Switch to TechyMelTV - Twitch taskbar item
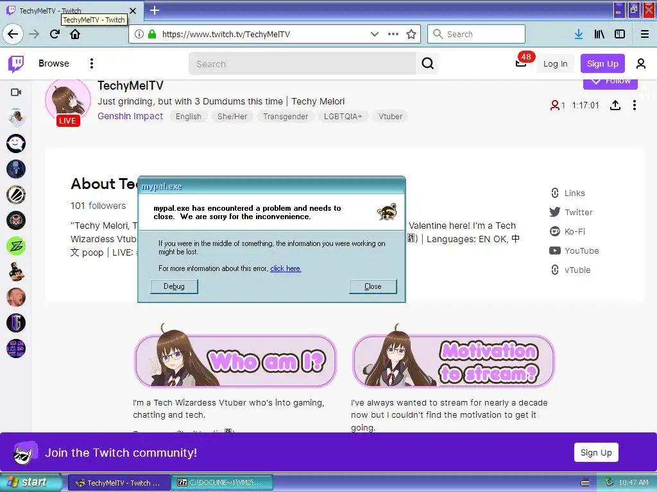 tap(119, 483)
